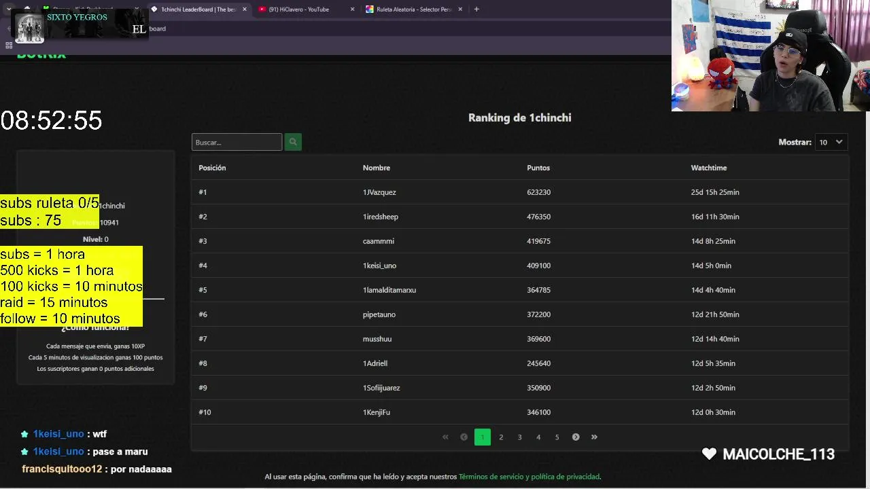Image resolution: width=870 pixels, height=489 pixels.
Task: Select the name 1lamalditamarxu
Action: coord(389,290)
